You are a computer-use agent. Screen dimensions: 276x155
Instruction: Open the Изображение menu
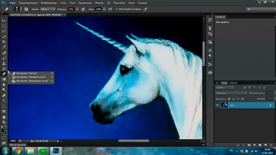click(49, 3)
